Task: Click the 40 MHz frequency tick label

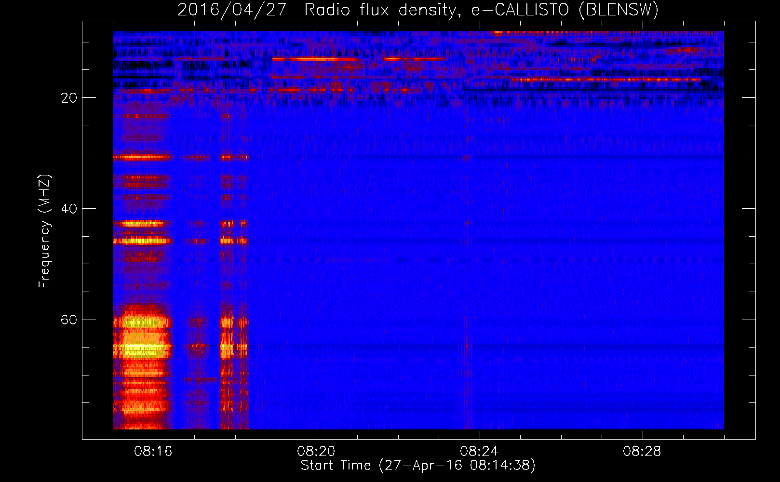Action: (69, 209)
